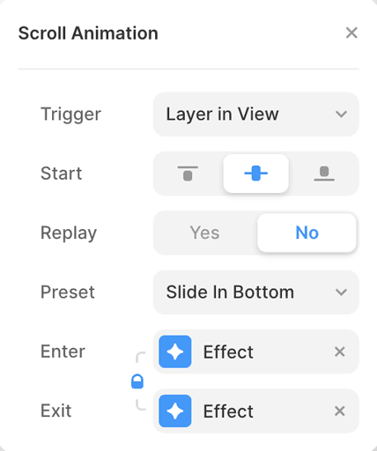The width and height of the screenshot is (377, 451).
Task: Toggle the Enter/Exit link lock icon
Action: (137, 381)
